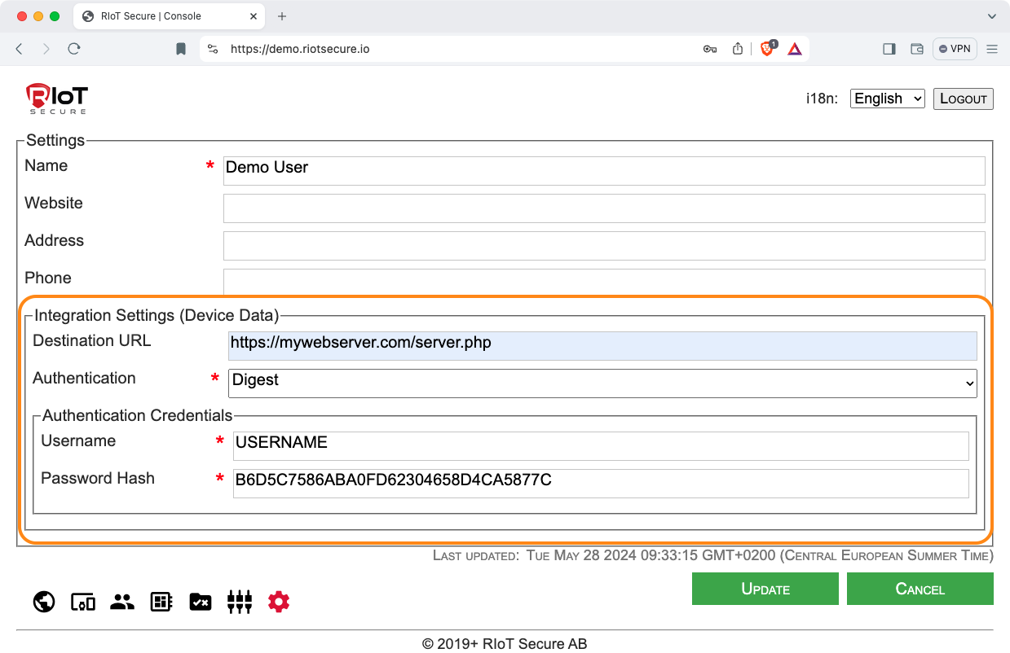Click the circuit board firmware icon

(x=161, y=602)
